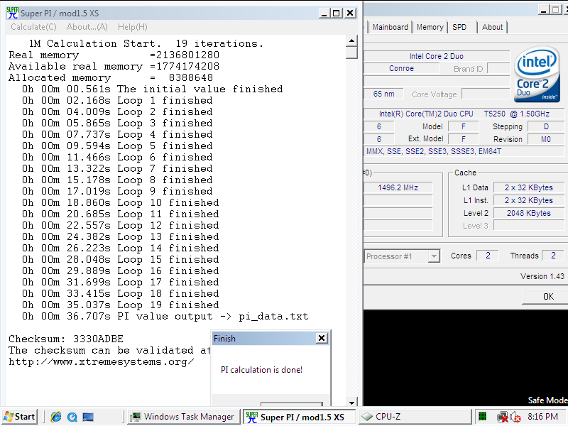Click the Revision field showing M0
568x426 pixels.
pos(545,139)
